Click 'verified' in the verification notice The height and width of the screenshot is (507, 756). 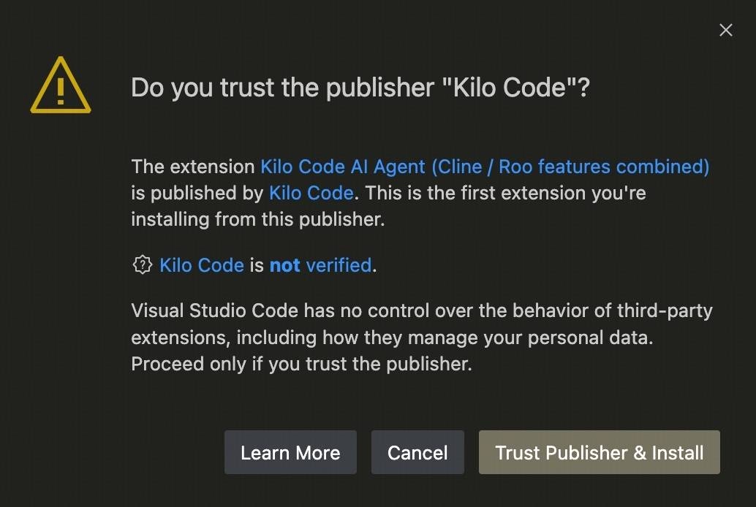(x=339, y=265)
